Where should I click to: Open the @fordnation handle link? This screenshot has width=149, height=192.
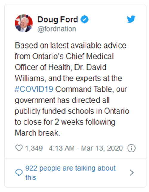tap(57, 29)
